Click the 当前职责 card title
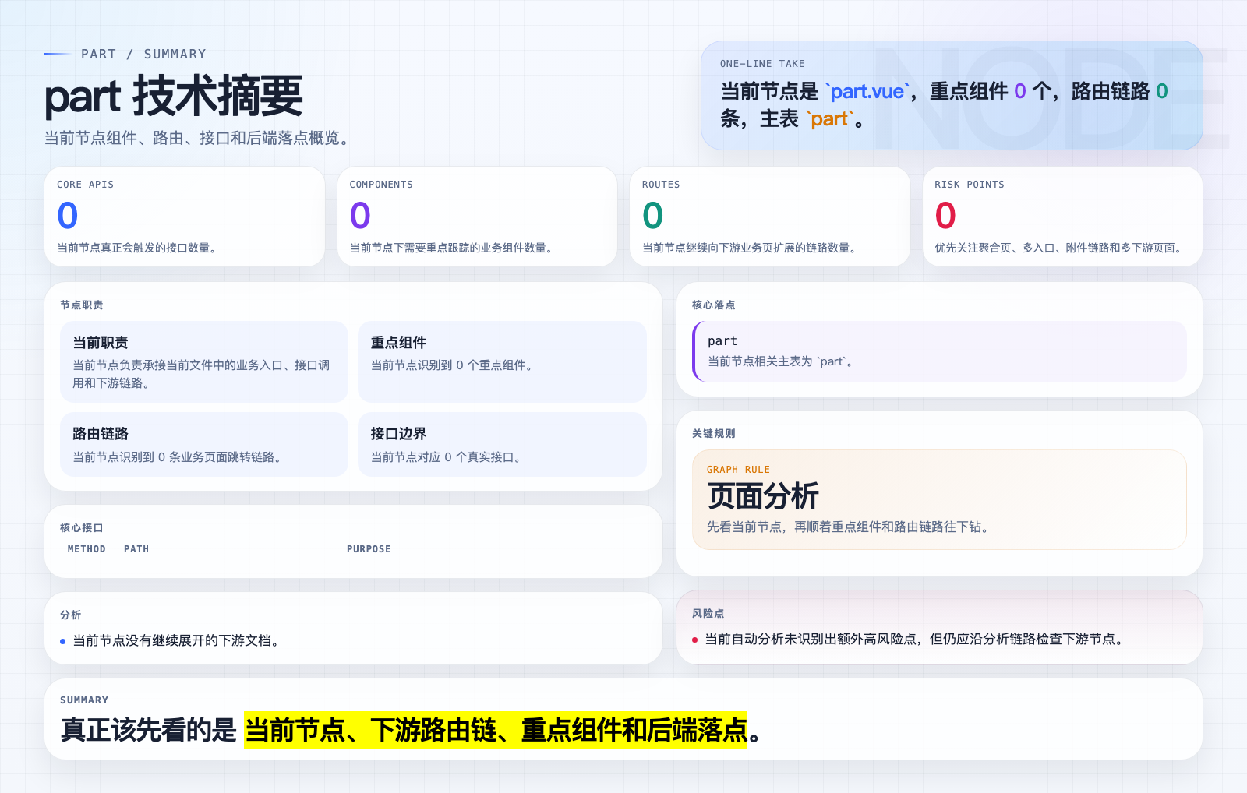 point(101,343)
